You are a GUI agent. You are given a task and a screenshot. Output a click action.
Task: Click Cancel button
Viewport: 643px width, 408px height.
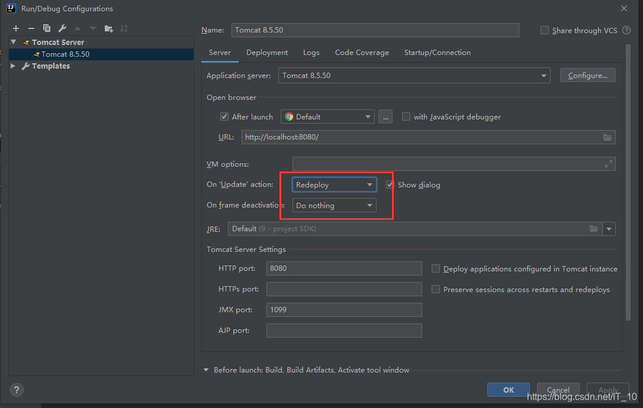[558, 390]
